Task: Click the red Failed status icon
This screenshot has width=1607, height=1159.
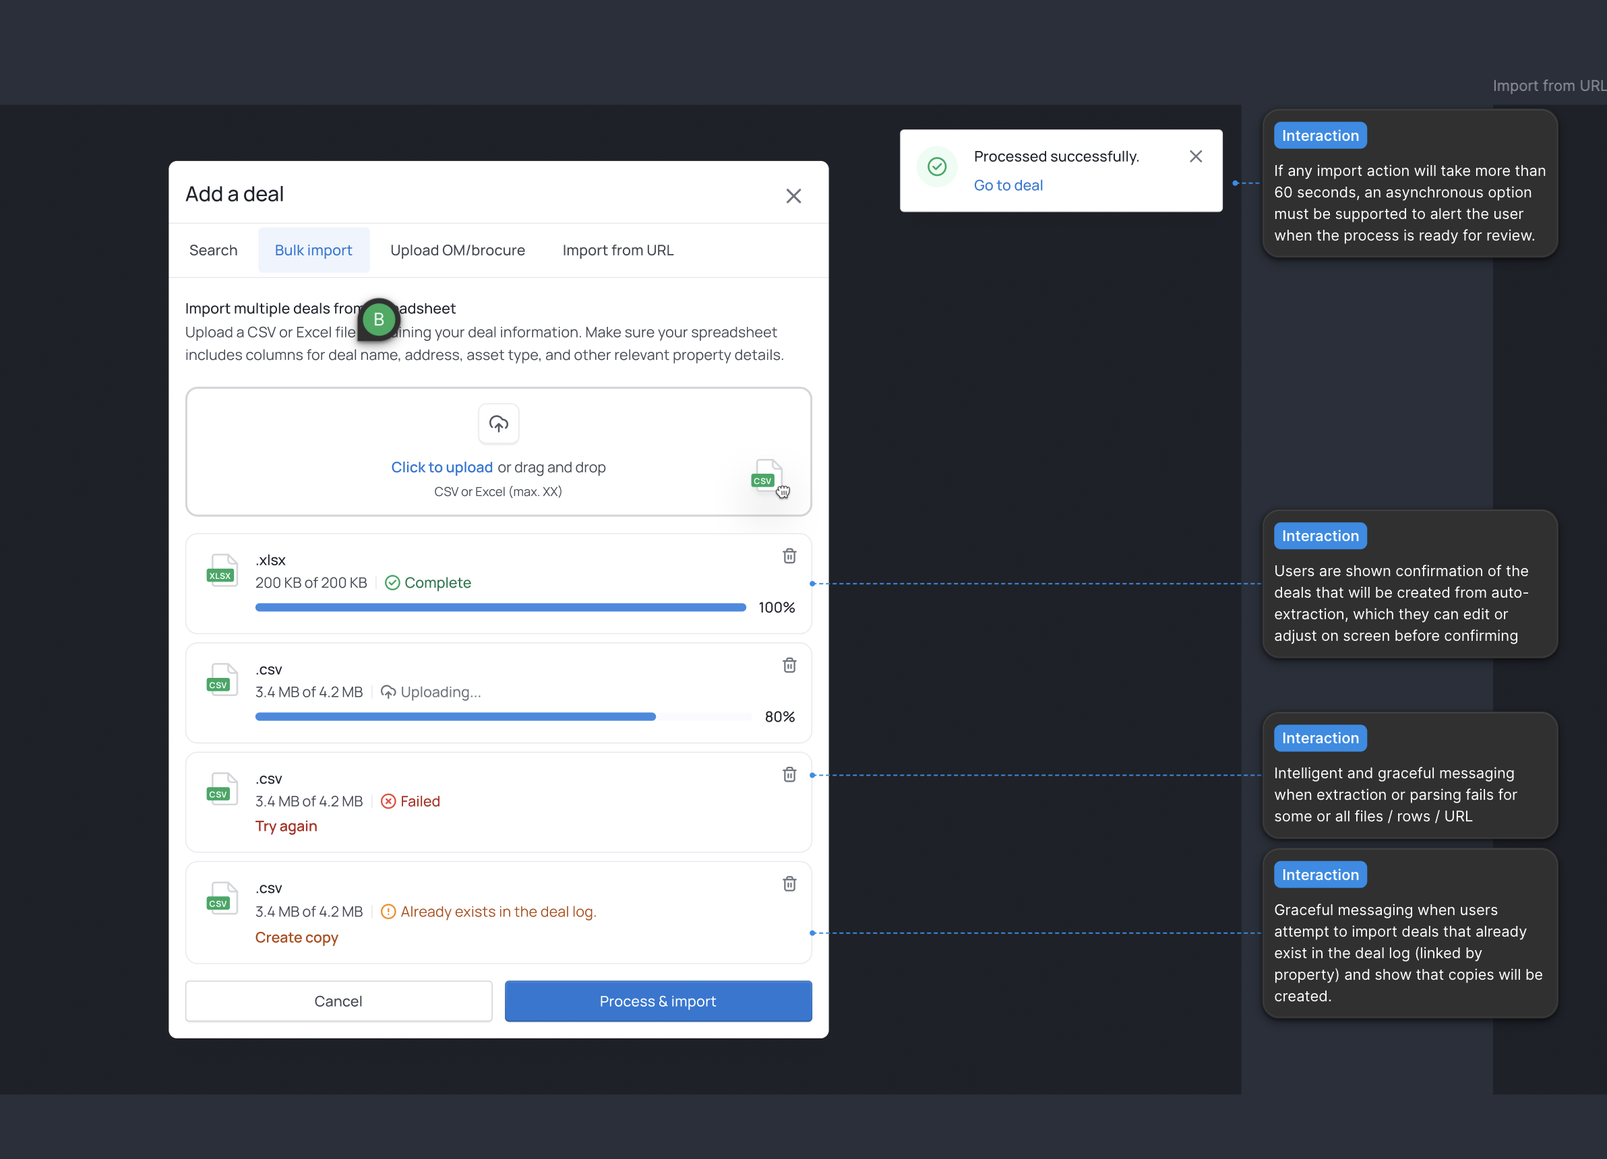Action: pyautogui.click(x=388, y=801)
